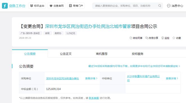This screenshot has width=186, height=103.
Task: Switch to the 投标服务 tab
Action: tap(138, 54)
